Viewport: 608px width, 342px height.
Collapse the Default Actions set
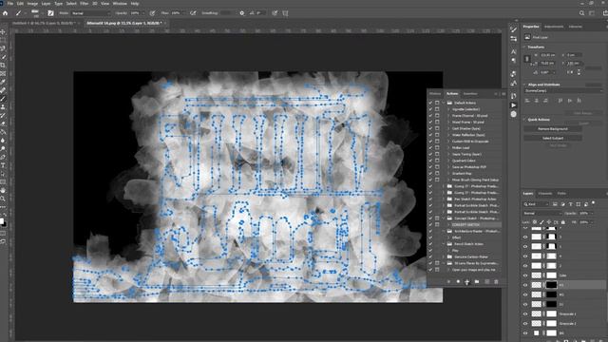[444, 103]
